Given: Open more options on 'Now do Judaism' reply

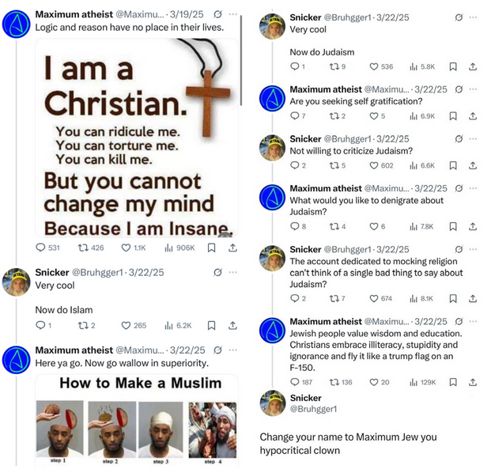Looking at the screenshot, I should point(473,17).
